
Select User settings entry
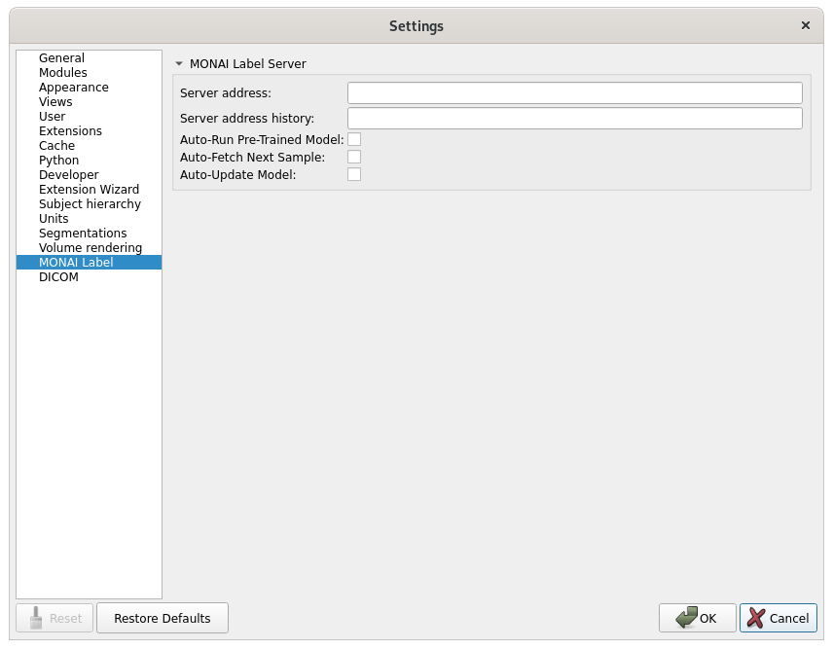pyautogui.click(x=90, y=117)
